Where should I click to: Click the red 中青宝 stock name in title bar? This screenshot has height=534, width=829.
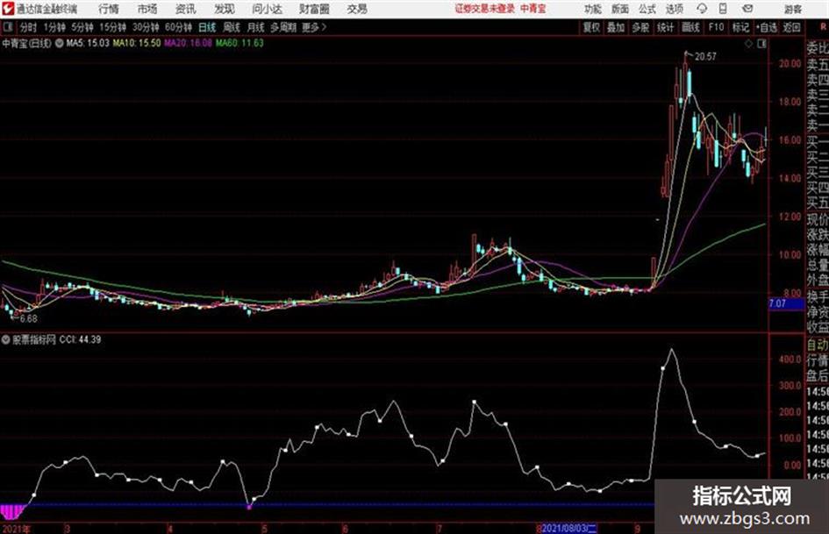coord(533,9)
